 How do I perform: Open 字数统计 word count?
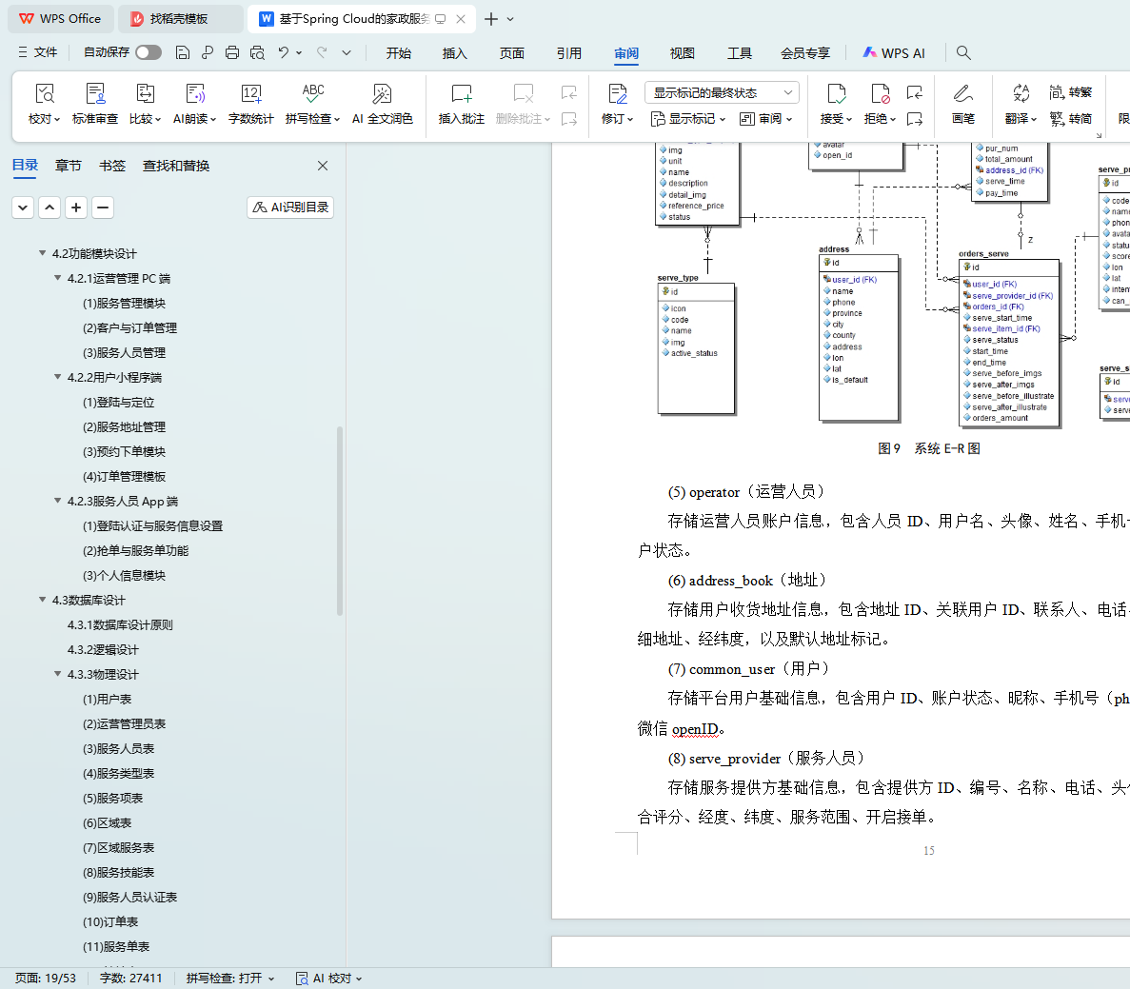point(250,104)
